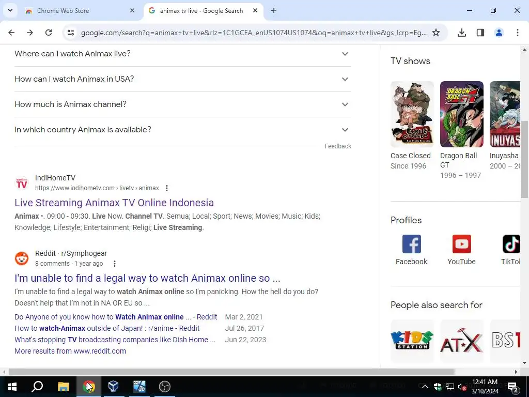Open Inuyasha show thumbnail

click(x=505, y=114)
